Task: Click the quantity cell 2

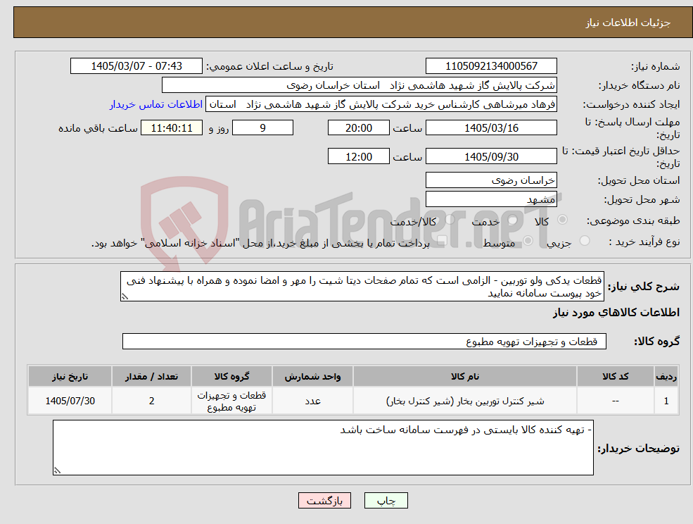Action: (x=151, y=401)
